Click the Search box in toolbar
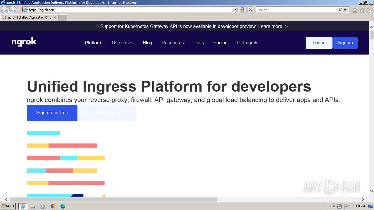This screenshot has height=210, width=374. 297,10
